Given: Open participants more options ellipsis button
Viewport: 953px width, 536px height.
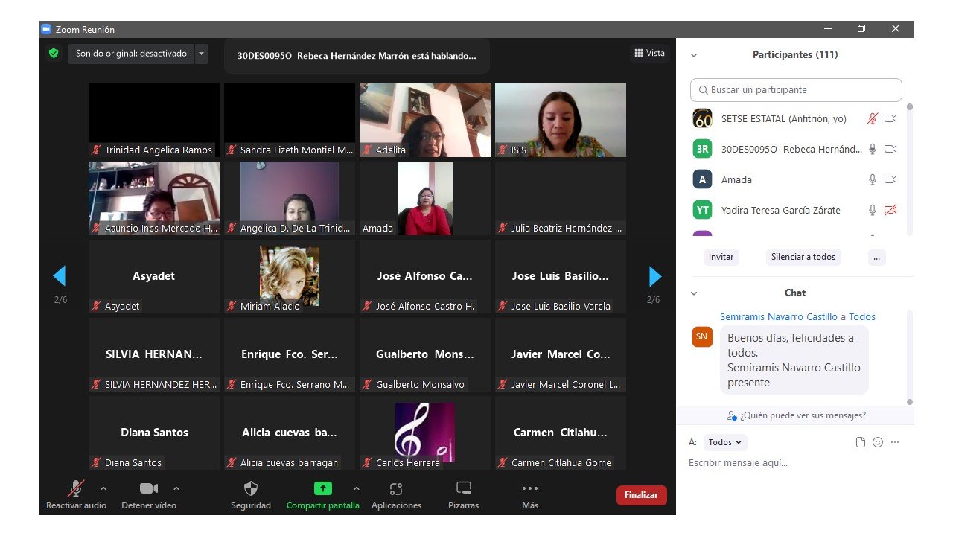Looking at the screenshot, I should 876,257.
